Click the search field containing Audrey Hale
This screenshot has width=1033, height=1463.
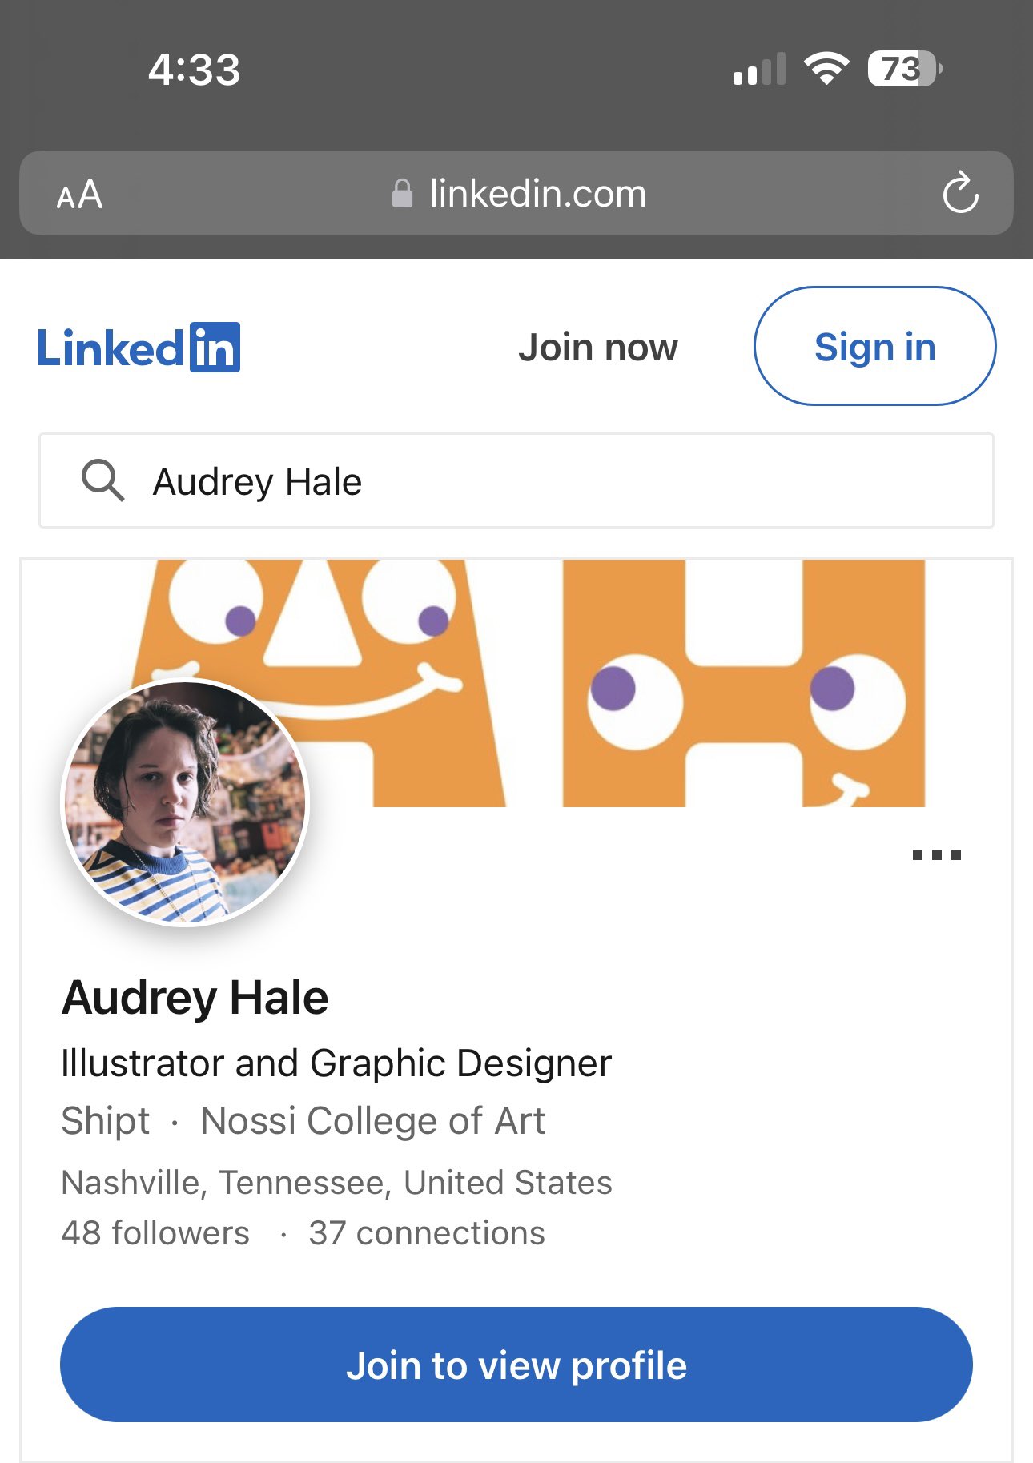pyautogui.click(x=516, y=480)
